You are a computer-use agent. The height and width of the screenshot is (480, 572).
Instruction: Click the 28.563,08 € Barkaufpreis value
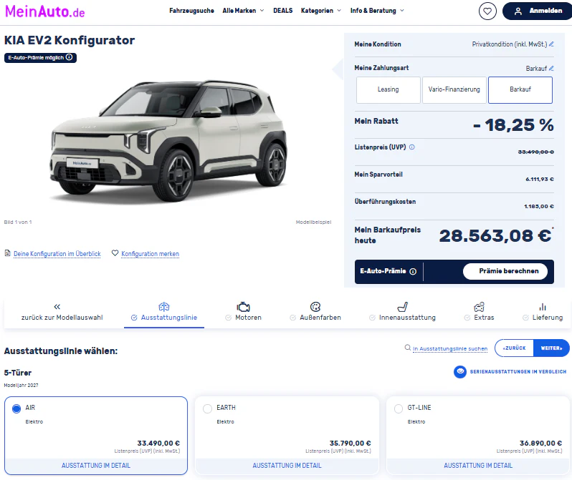click(x=495, y=235)
